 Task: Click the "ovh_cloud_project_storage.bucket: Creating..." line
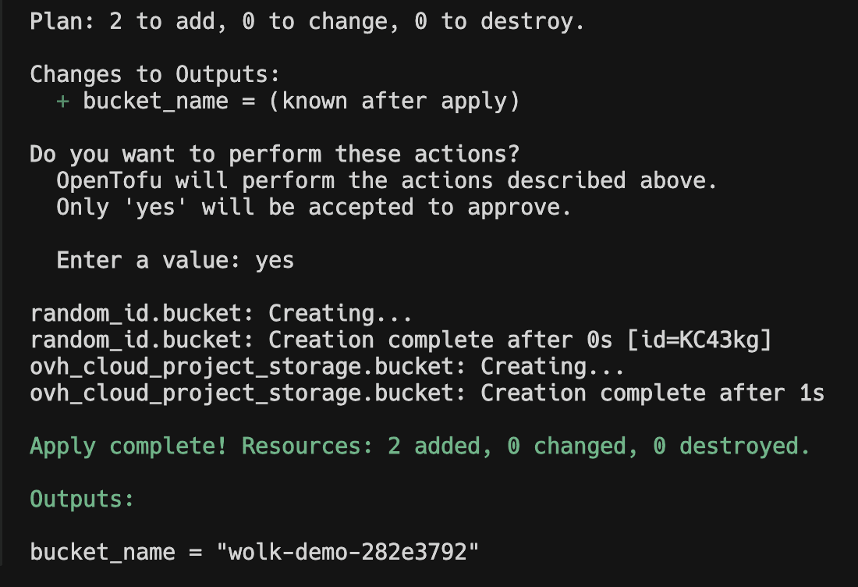click(x=327, y=366)
